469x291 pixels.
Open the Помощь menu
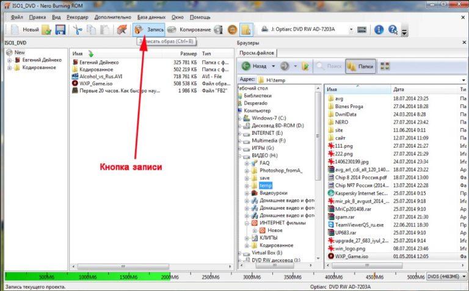tap(200, 17)
